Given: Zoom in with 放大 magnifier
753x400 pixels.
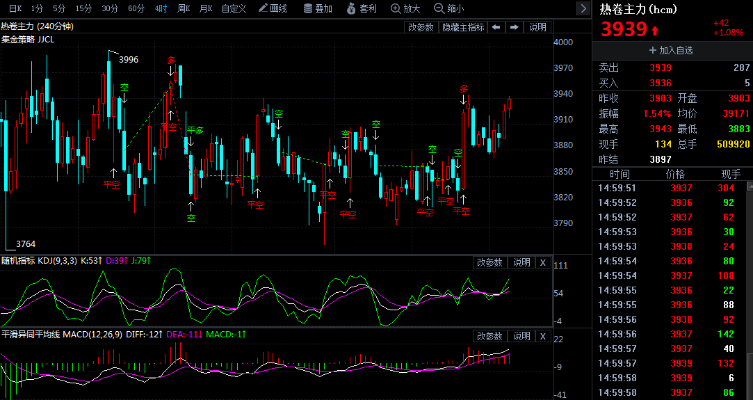Looking at the screenshot, I should (405, 8).
